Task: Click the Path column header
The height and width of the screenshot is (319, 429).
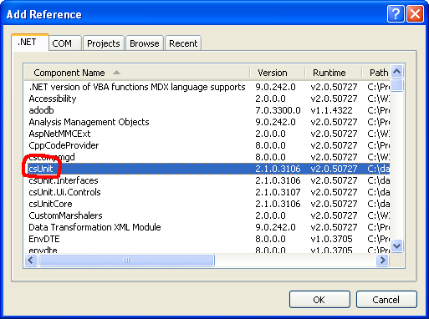Action: 376,73
